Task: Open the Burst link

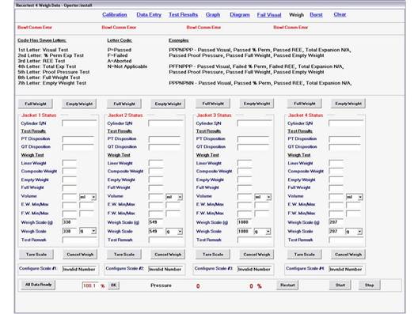Action: [316, 15]
